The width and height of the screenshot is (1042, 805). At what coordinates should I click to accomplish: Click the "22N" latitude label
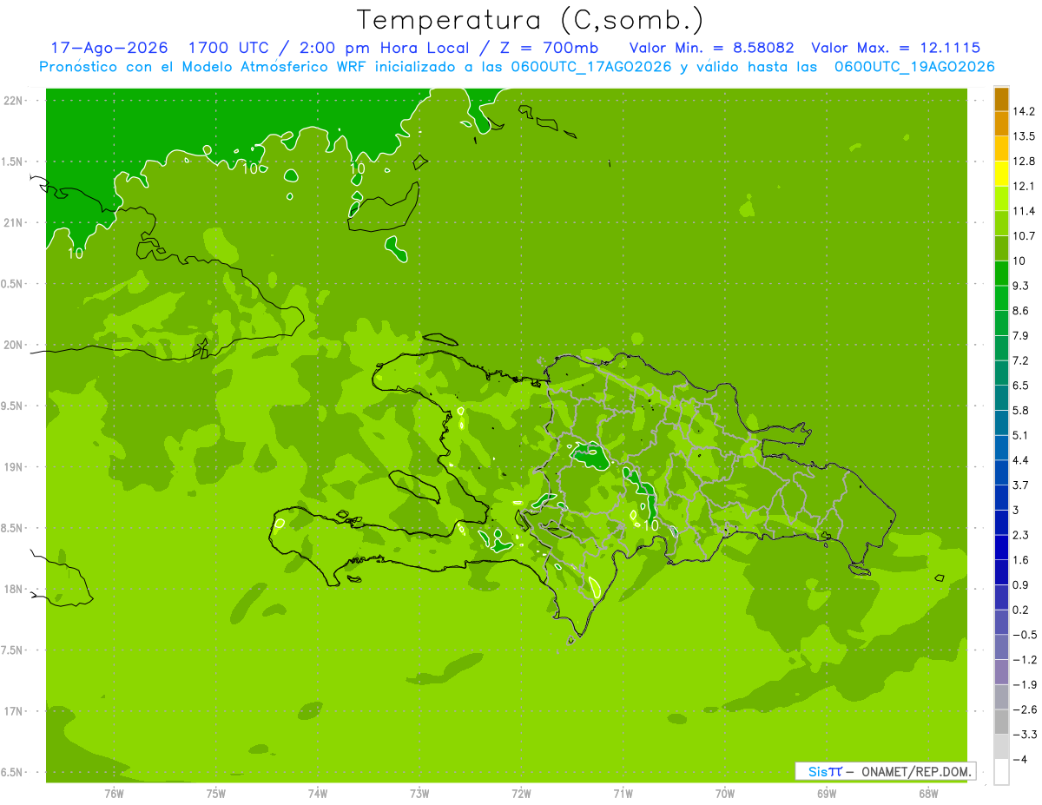coord(13,100)
